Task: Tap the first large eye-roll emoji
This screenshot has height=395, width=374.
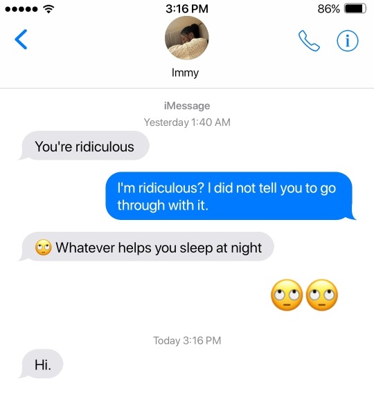Action: pos(287,295)
